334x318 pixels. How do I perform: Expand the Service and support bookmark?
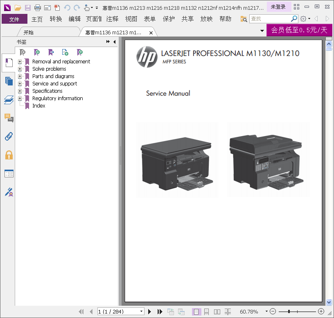point(20,84)
